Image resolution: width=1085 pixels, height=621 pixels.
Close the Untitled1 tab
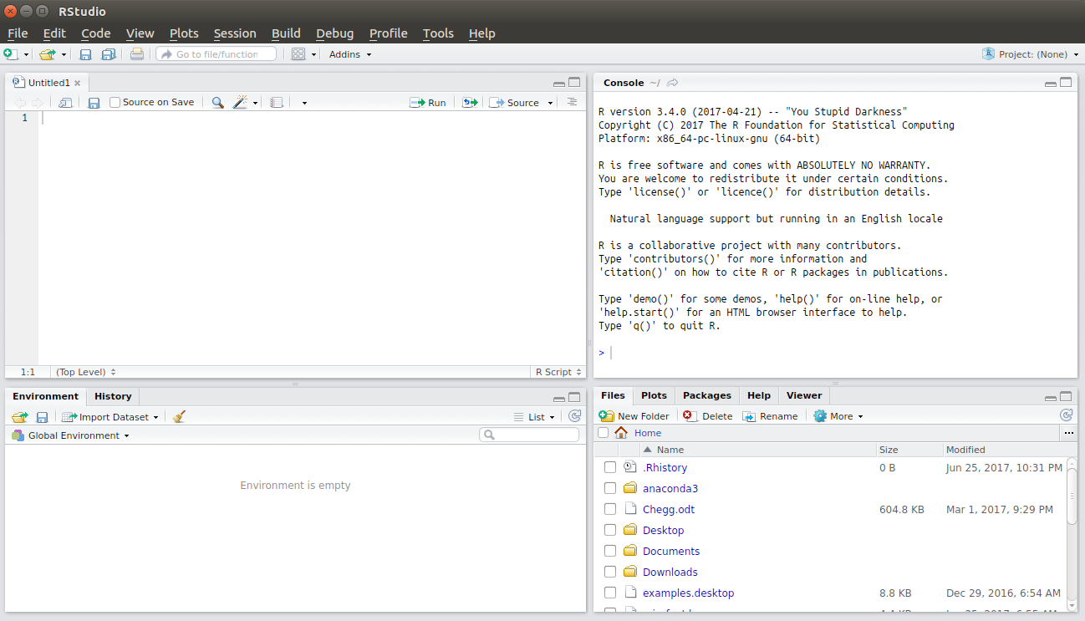tap(78, 83)
